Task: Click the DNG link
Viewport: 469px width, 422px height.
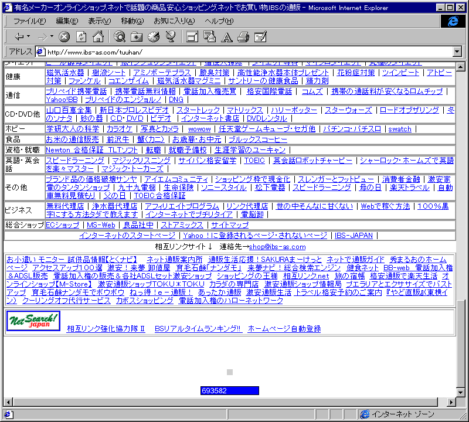Action: click(x=176, y=100)
